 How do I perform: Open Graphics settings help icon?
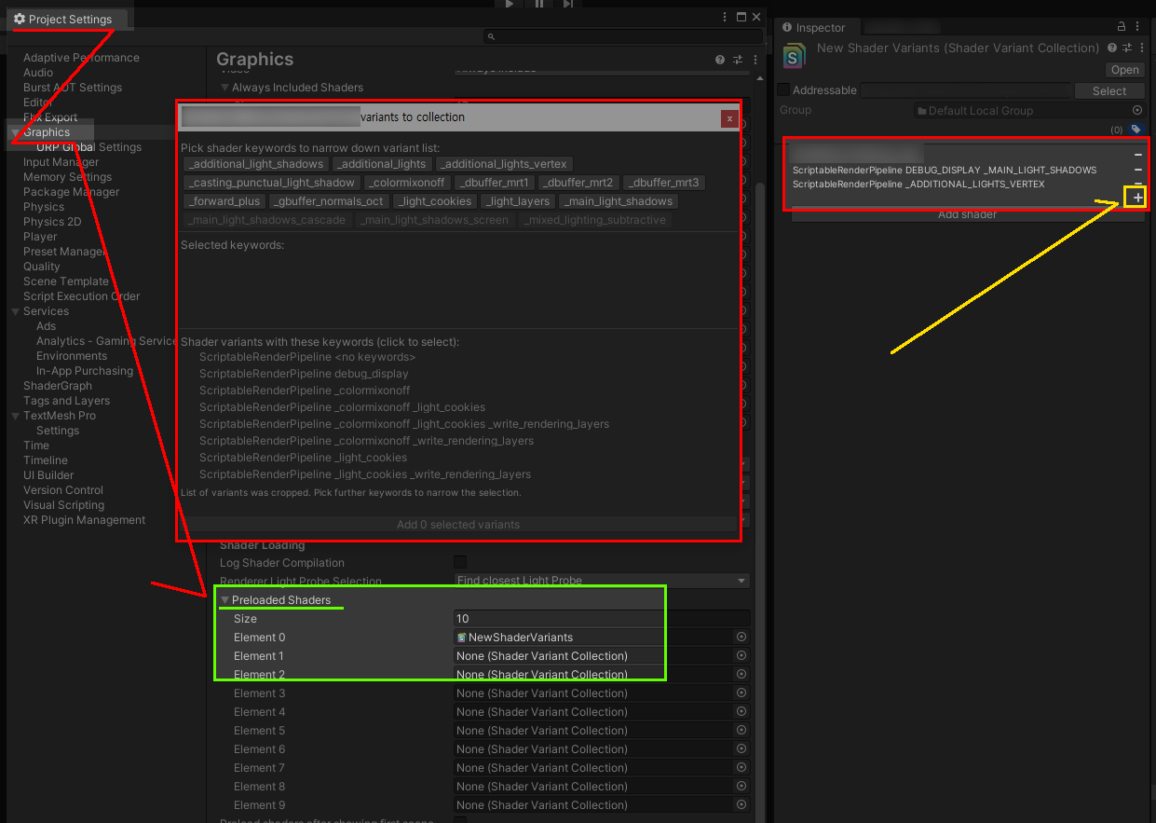[x=720, y=60]
